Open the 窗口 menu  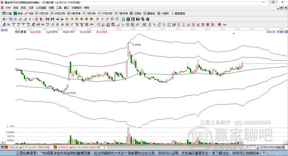click(x=66, y=8)
